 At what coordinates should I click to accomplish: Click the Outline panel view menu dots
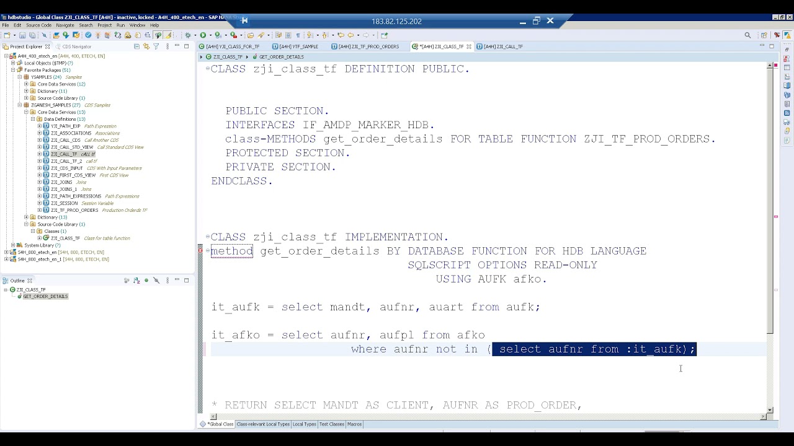coord(167,281)
